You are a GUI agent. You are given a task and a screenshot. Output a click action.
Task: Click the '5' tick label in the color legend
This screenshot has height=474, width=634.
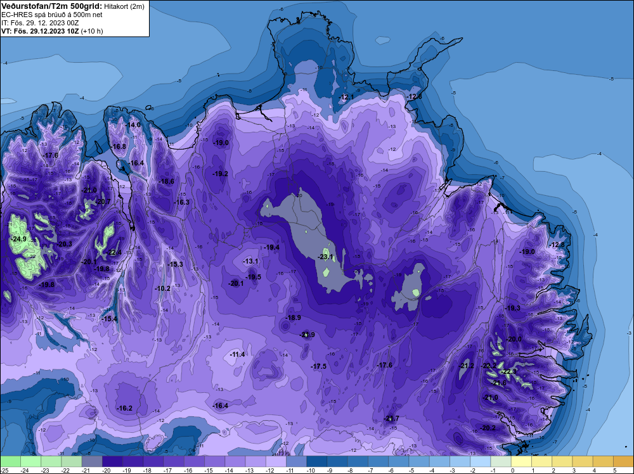[614, 470]
